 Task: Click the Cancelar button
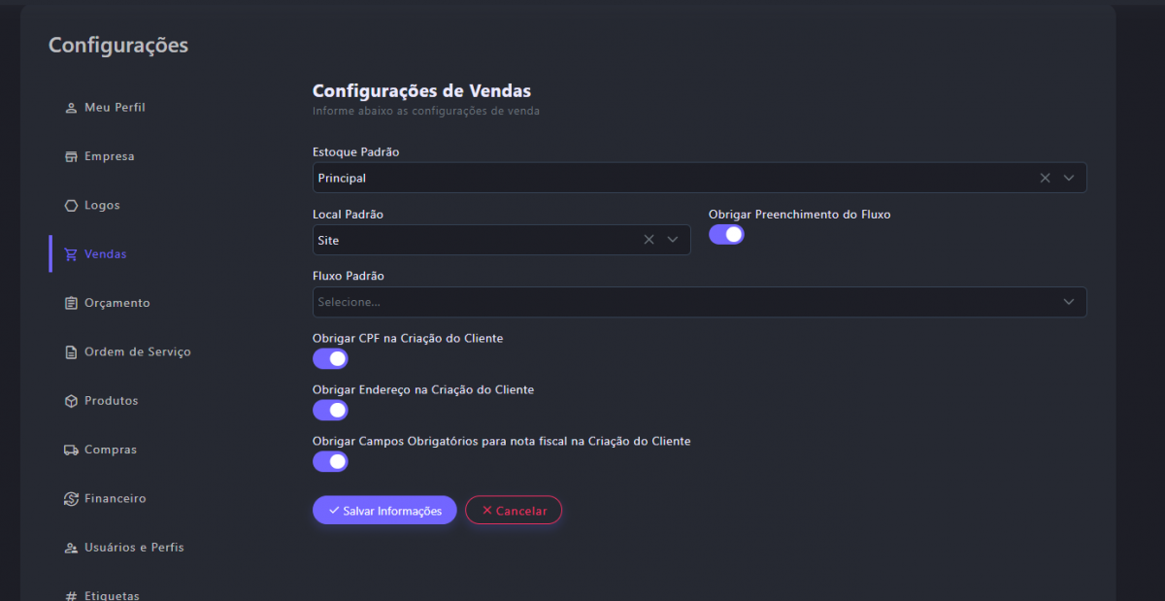coord(514,511)
